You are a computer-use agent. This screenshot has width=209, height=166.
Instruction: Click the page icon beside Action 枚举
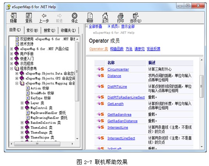pos(28,88)
